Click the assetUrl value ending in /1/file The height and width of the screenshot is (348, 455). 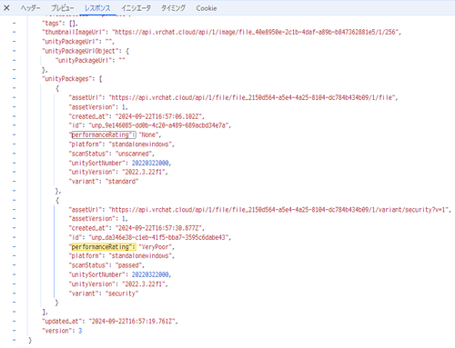click(253, 97)
